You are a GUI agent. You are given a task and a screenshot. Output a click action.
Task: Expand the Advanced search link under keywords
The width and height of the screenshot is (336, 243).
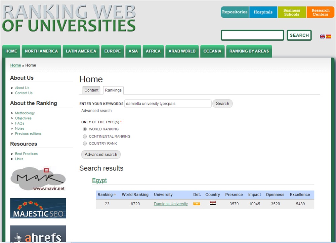click(96, 111)
